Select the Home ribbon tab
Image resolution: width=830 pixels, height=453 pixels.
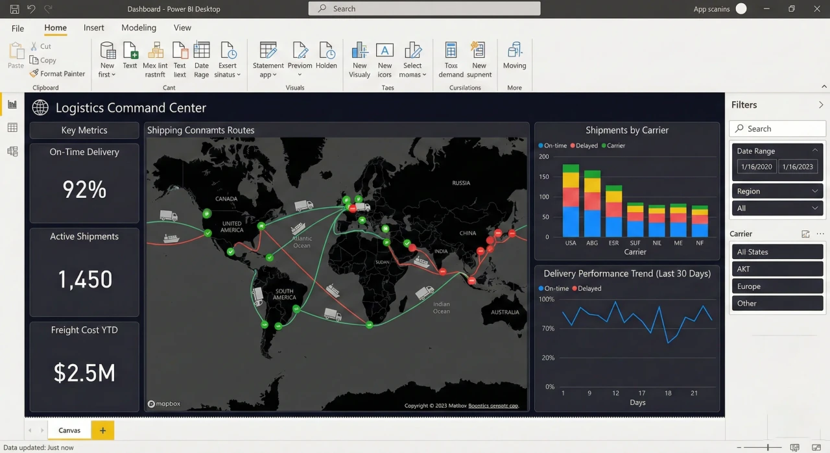tap(55, 28)
